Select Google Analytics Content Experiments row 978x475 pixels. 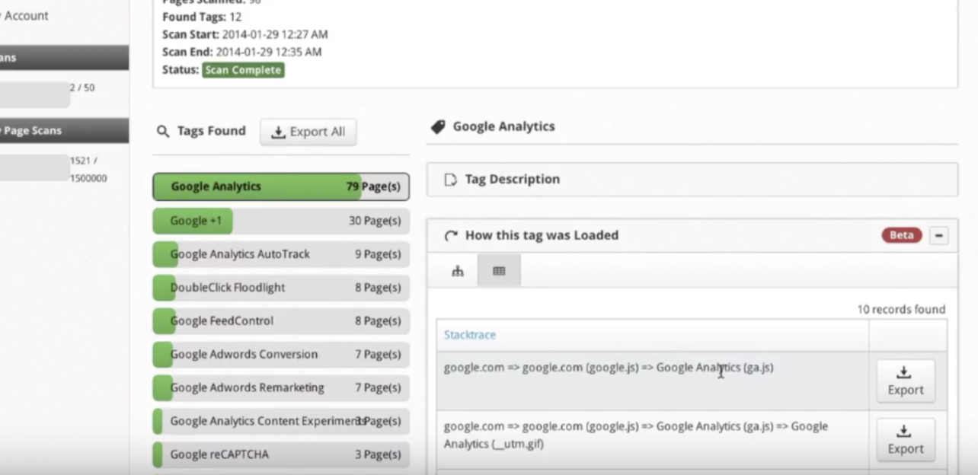(x=281, y=421)
